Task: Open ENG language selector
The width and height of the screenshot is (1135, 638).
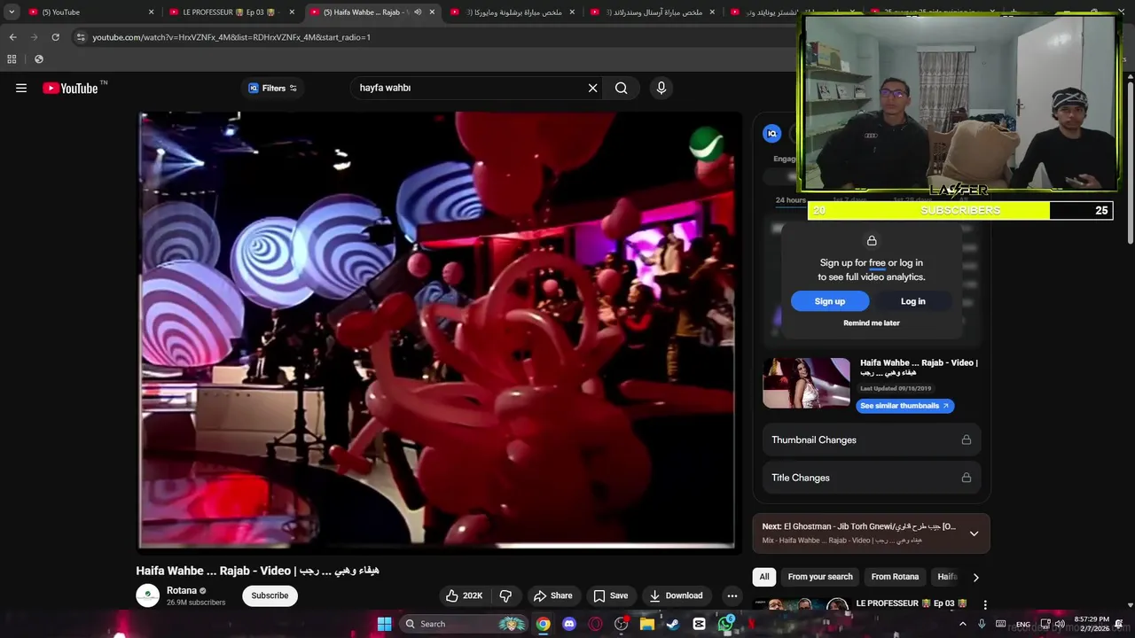Action: pyautogui.click(x=1023, y=624)
